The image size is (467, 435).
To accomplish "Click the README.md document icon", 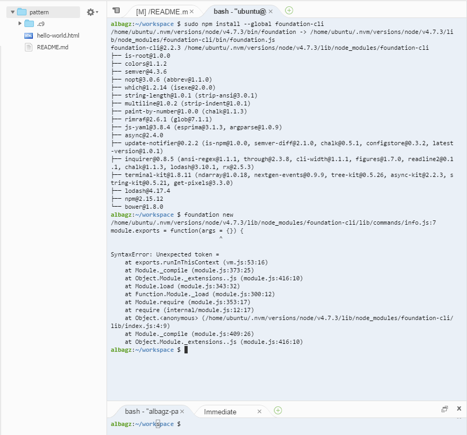I will tap(29, 47).
